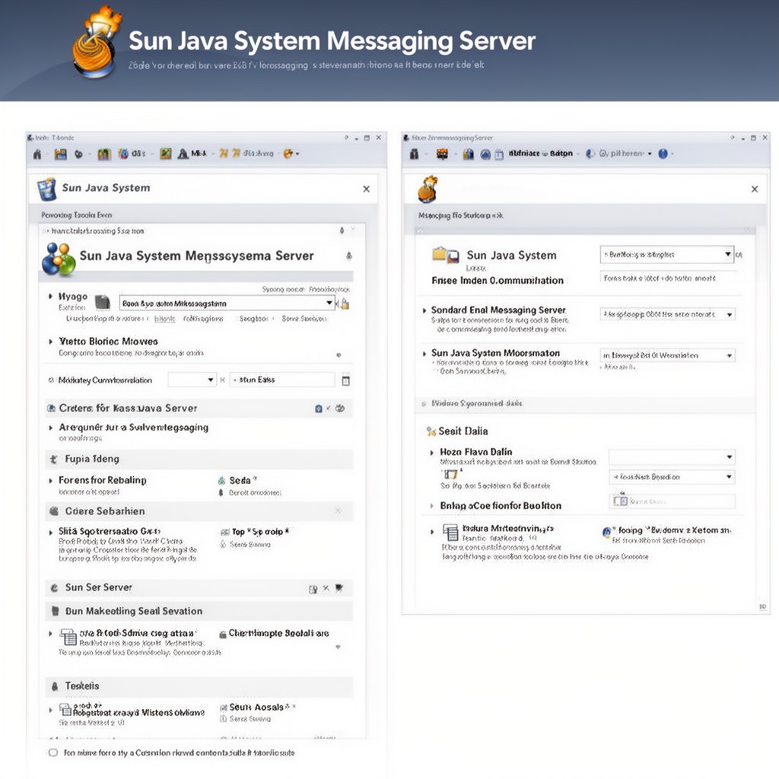Image resolution: width=779 pixels, height=779 pixels.
Task: Click the document list icon in Sun Makeotling section
Action: pyautogui.click(x=68, y=637)
